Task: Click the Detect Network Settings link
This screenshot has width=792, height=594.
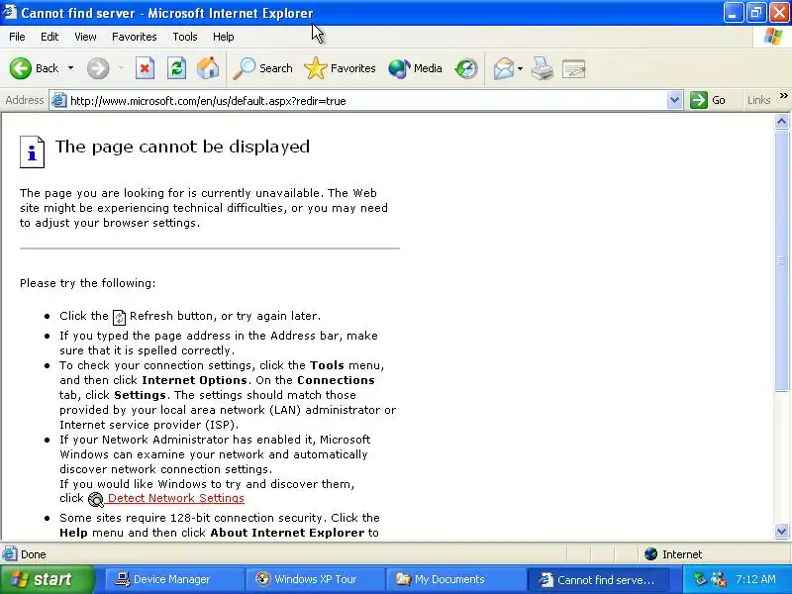Action: (x=176, y=498)
